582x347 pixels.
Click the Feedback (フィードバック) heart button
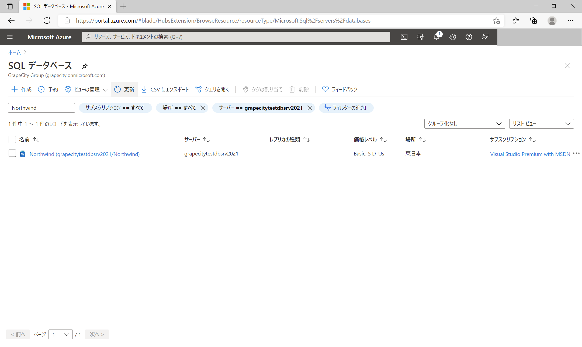340,89
